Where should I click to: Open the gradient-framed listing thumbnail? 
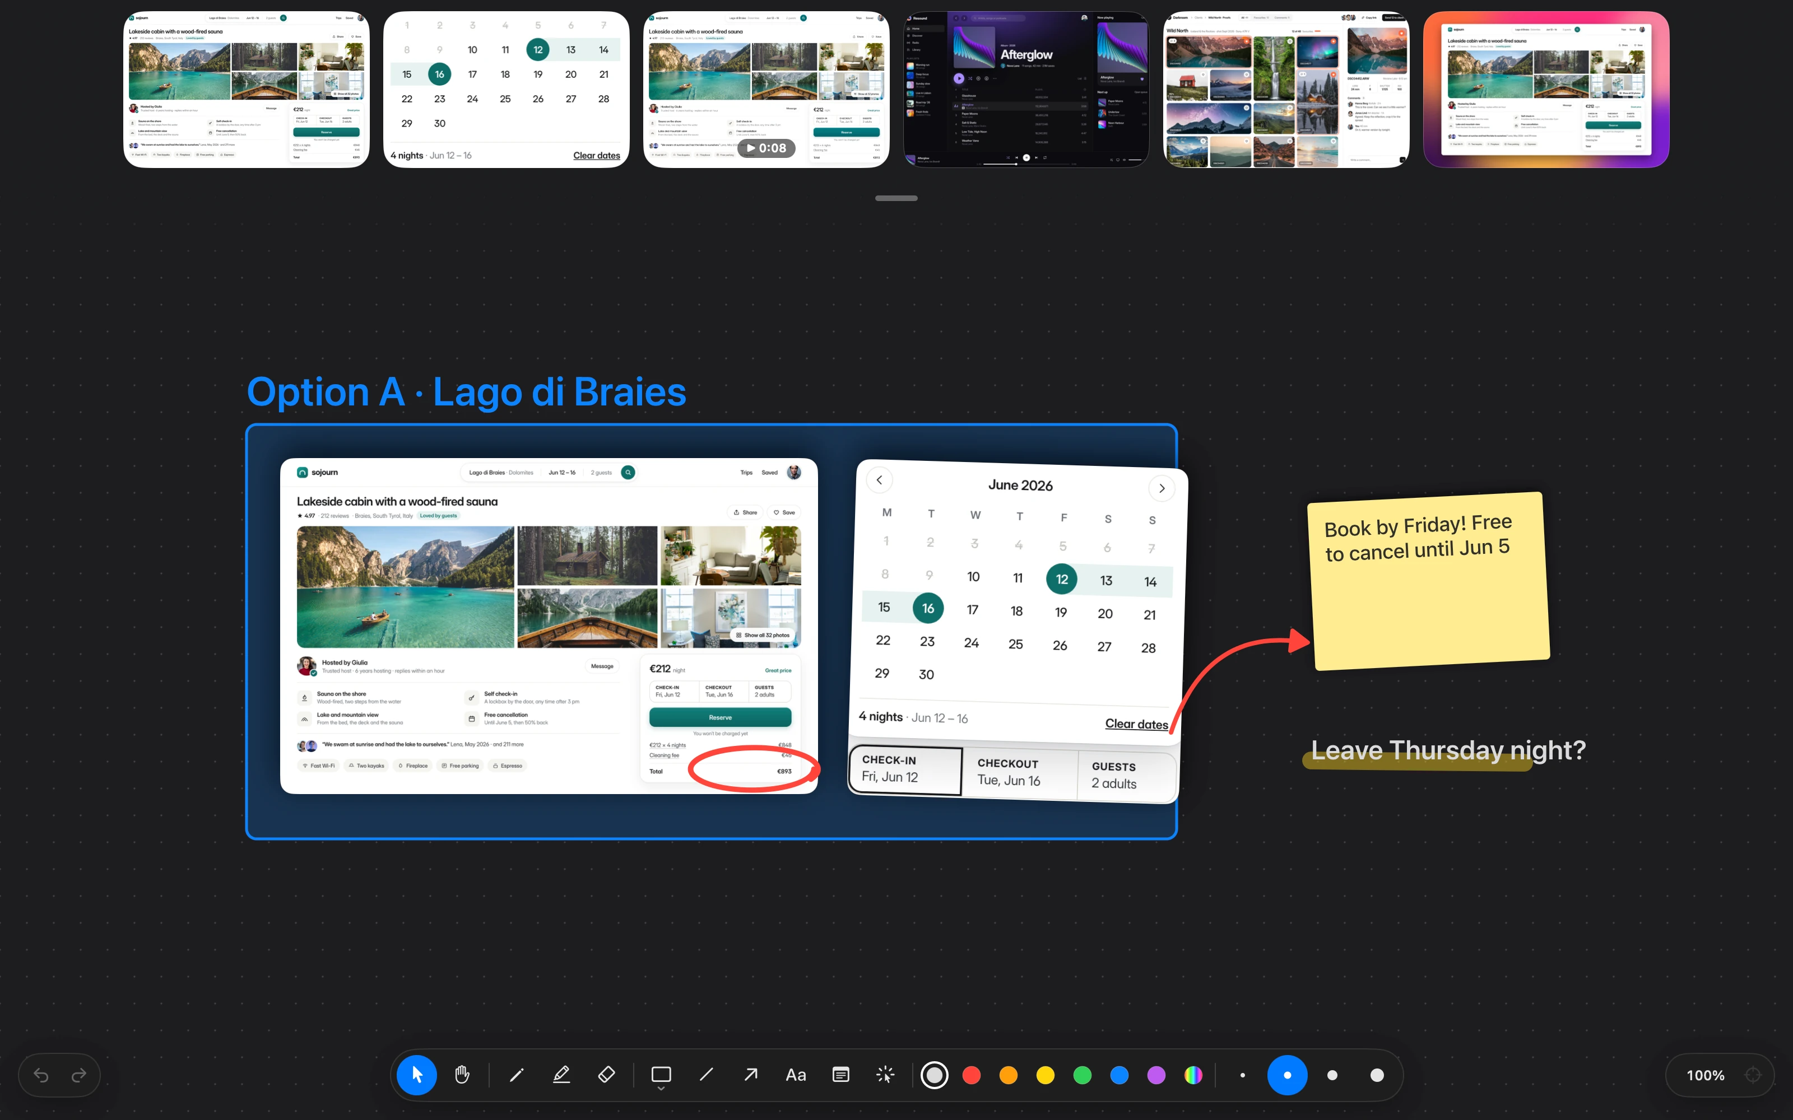[x=1546, y=89]
